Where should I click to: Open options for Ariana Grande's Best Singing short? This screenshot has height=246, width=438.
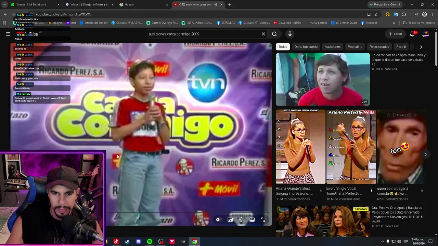tap(321, 190)
